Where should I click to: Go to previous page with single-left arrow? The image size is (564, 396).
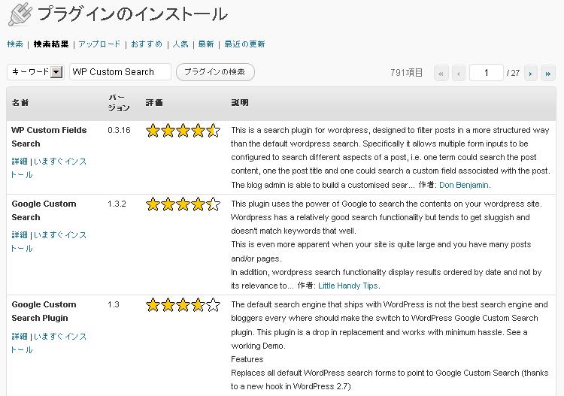point(459,74)
